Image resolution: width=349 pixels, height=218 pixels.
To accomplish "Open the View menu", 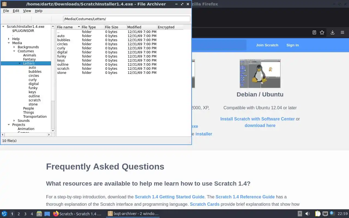I will (27, 11).
